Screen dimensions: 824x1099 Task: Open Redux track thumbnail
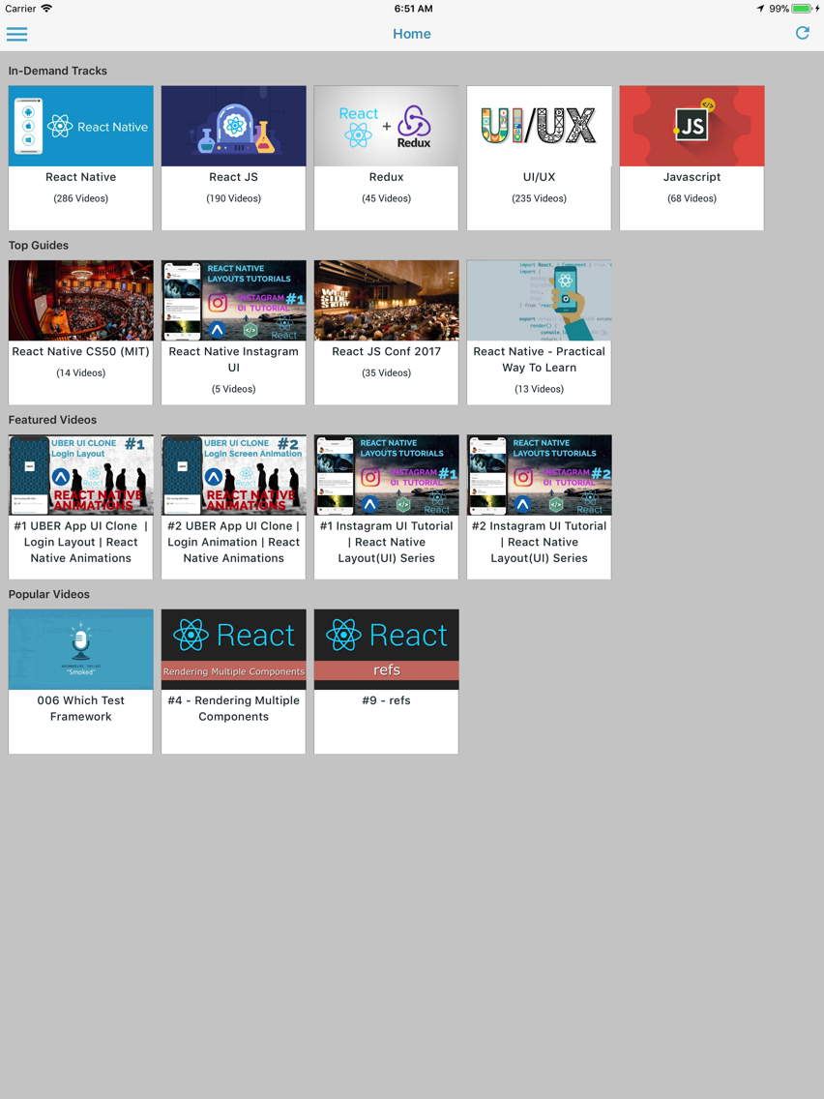[x=386, y=126]
